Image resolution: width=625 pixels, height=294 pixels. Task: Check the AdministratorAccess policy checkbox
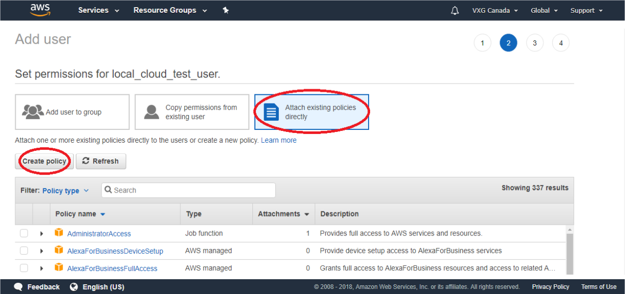click(x=24, y=233)
